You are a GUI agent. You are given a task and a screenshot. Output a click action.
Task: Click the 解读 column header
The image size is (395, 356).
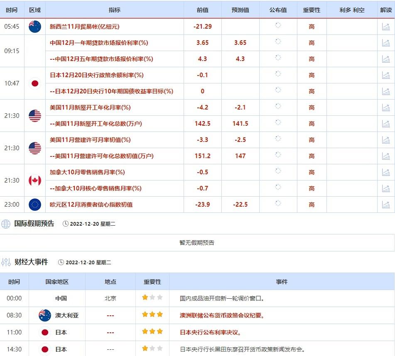386,10
